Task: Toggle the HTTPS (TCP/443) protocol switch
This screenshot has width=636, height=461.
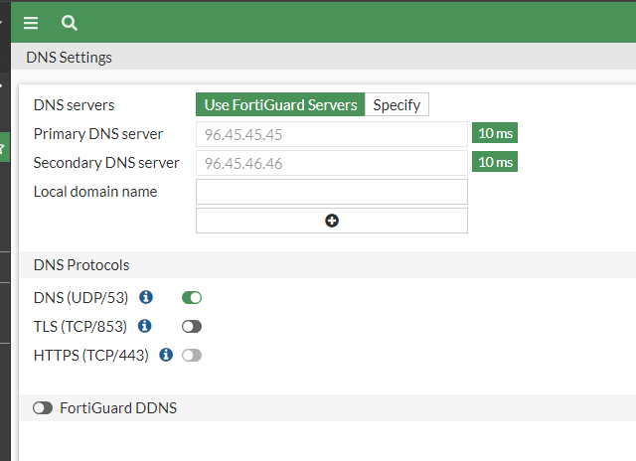Action: pos(192,355)
